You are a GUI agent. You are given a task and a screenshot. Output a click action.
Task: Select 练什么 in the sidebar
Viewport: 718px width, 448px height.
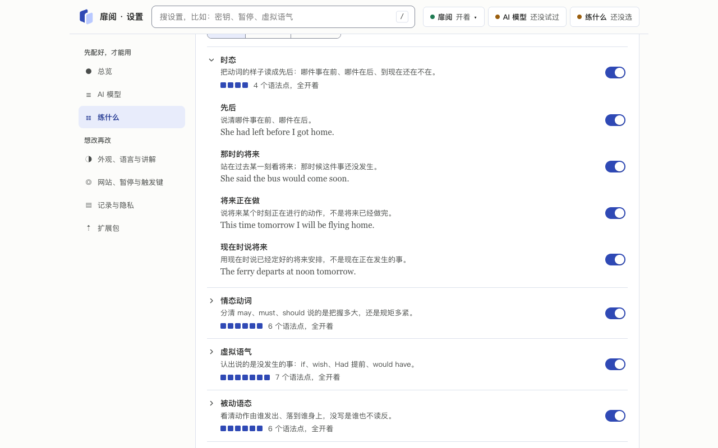click(x=132, y=117)
